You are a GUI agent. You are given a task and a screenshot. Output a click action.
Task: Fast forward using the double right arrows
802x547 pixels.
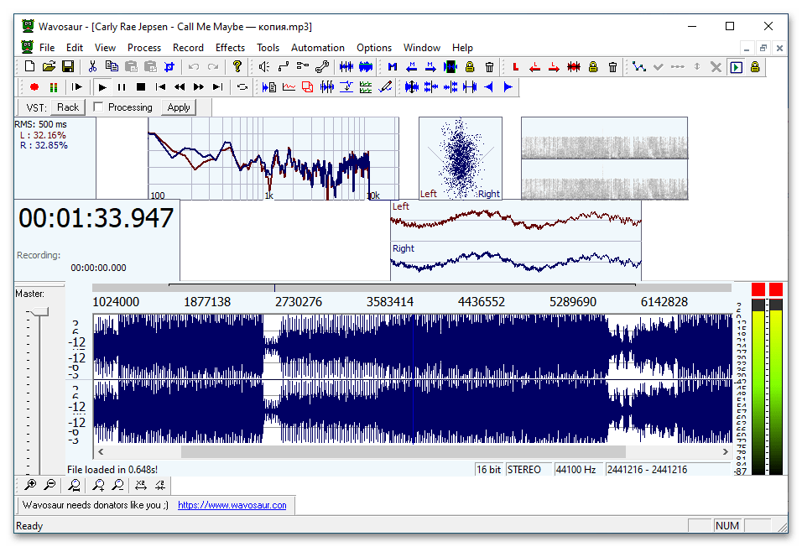[199, 87]
